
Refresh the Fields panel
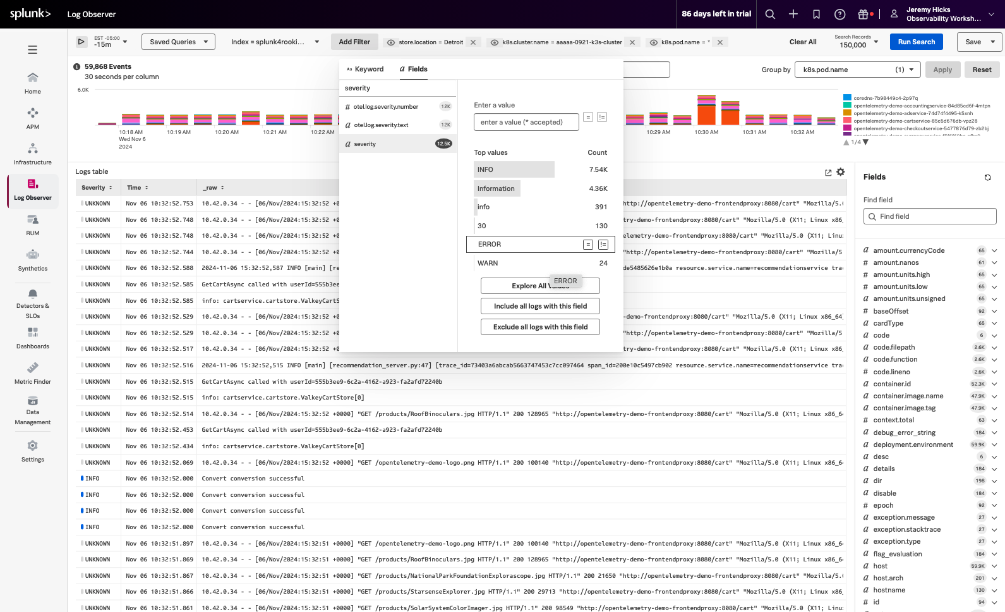coord(987,178)
